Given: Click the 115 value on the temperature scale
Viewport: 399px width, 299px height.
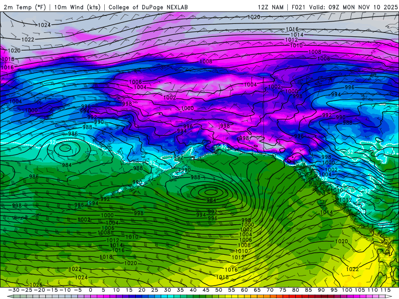Looking at the screenshot, I should (385, 290).
